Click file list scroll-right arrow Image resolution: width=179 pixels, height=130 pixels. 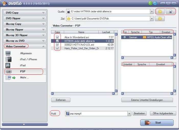(113, 94)
